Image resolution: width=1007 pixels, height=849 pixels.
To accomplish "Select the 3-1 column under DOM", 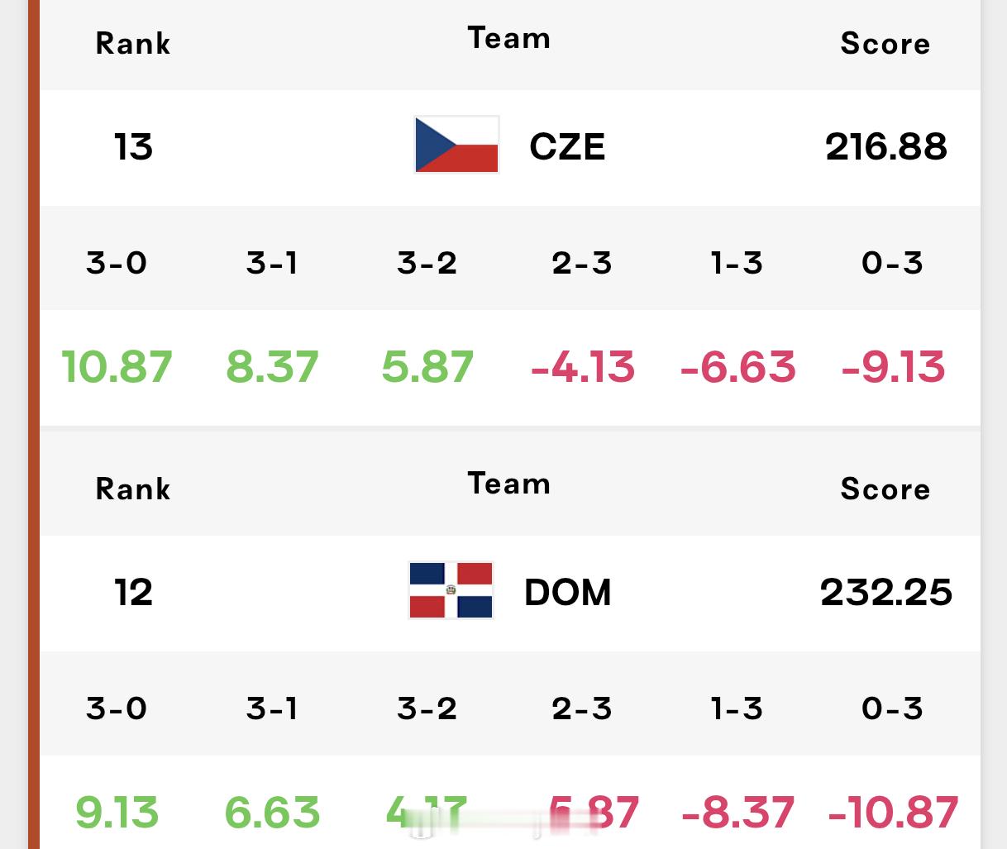I will [272, 708].
